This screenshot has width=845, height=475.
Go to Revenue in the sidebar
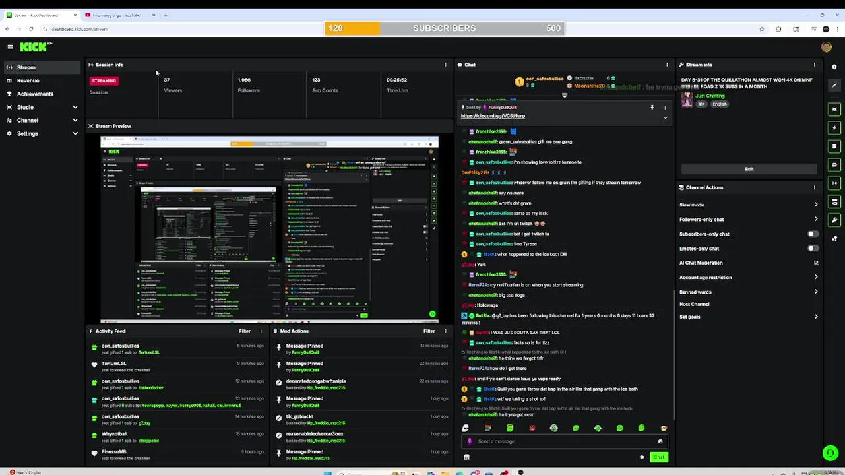pos(42,80)
